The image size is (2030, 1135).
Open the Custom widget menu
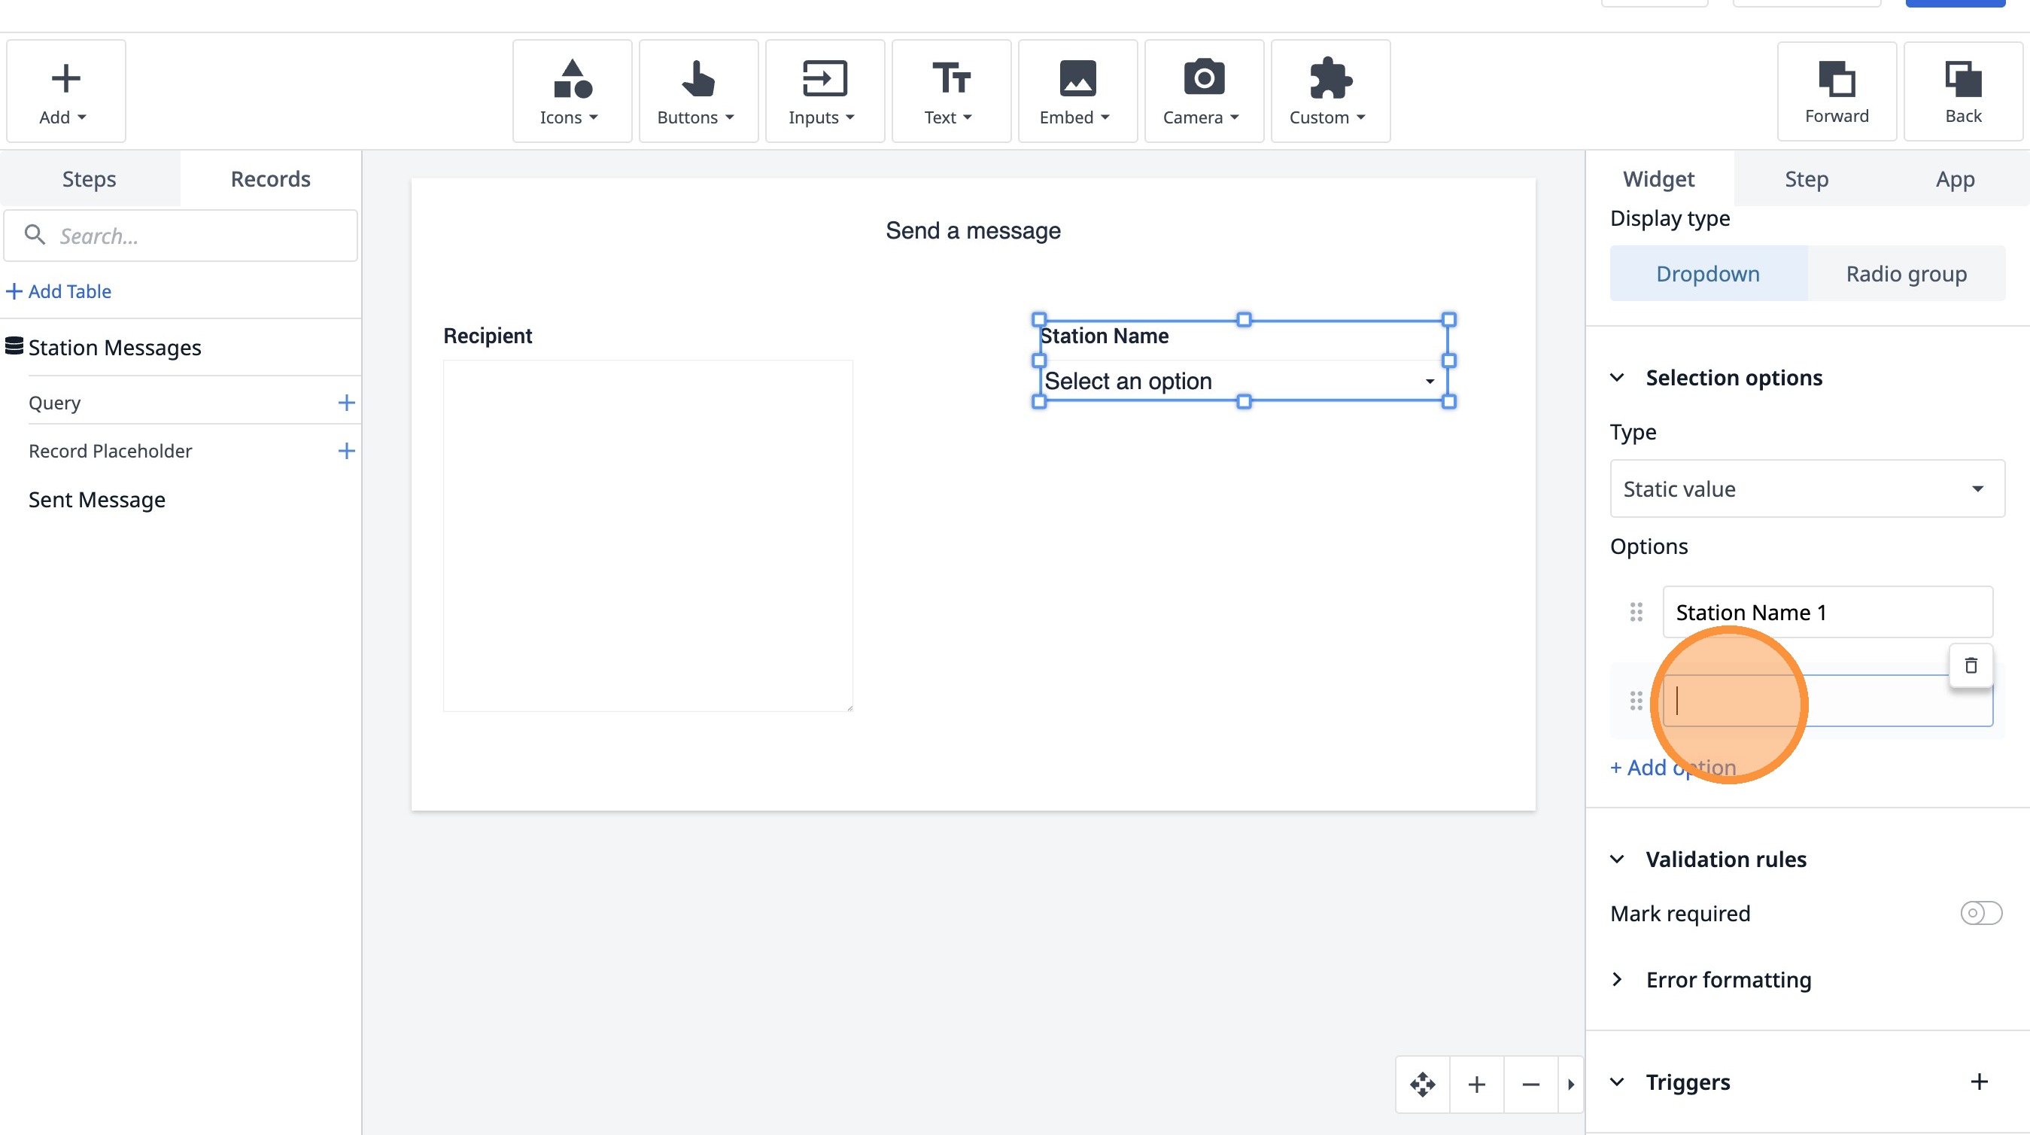click(1330, 91)
